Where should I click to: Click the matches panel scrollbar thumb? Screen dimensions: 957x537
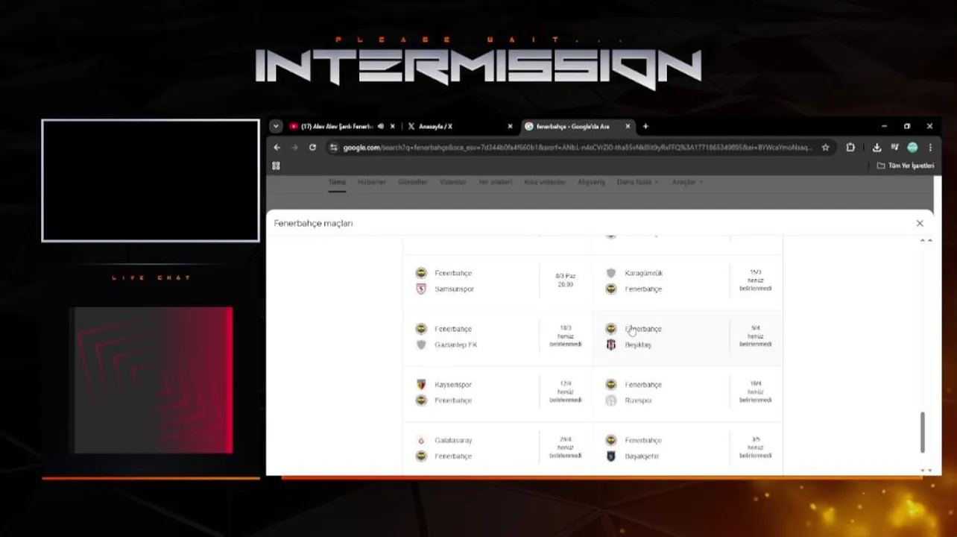click(923, 432)
